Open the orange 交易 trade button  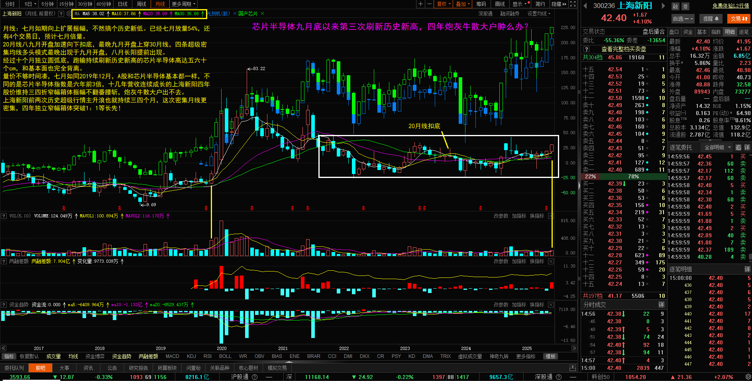(x=739, y=19)
